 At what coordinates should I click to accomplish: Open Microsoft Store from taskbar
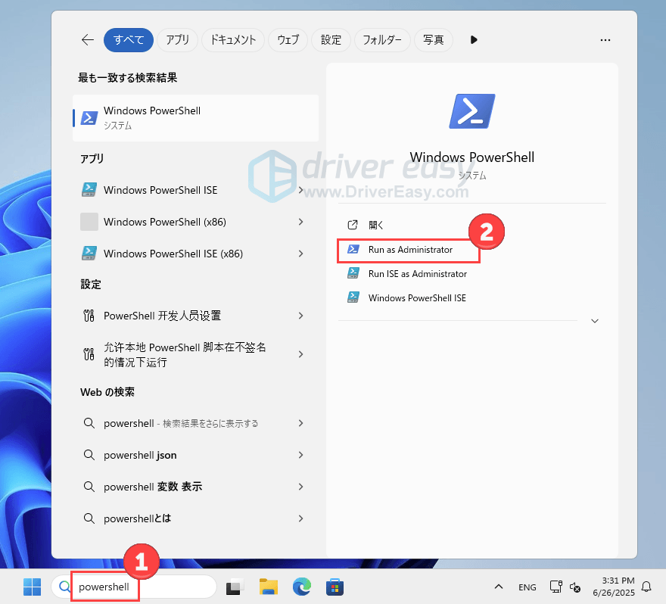click(335, 587)
